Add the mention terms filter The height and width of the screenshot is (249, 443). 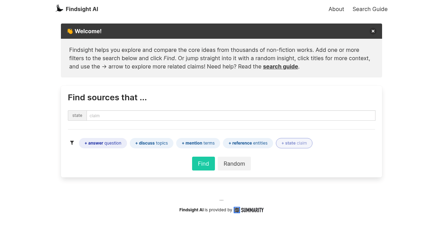pos(198,143)
